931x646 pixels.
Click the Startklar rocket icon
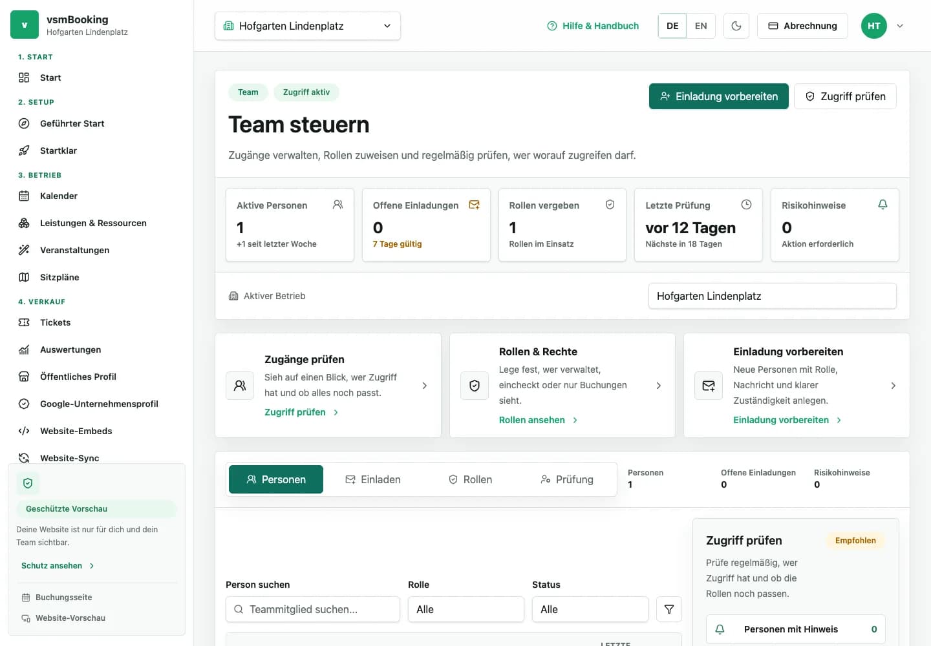pyautogui.click(x=24, y=151)
